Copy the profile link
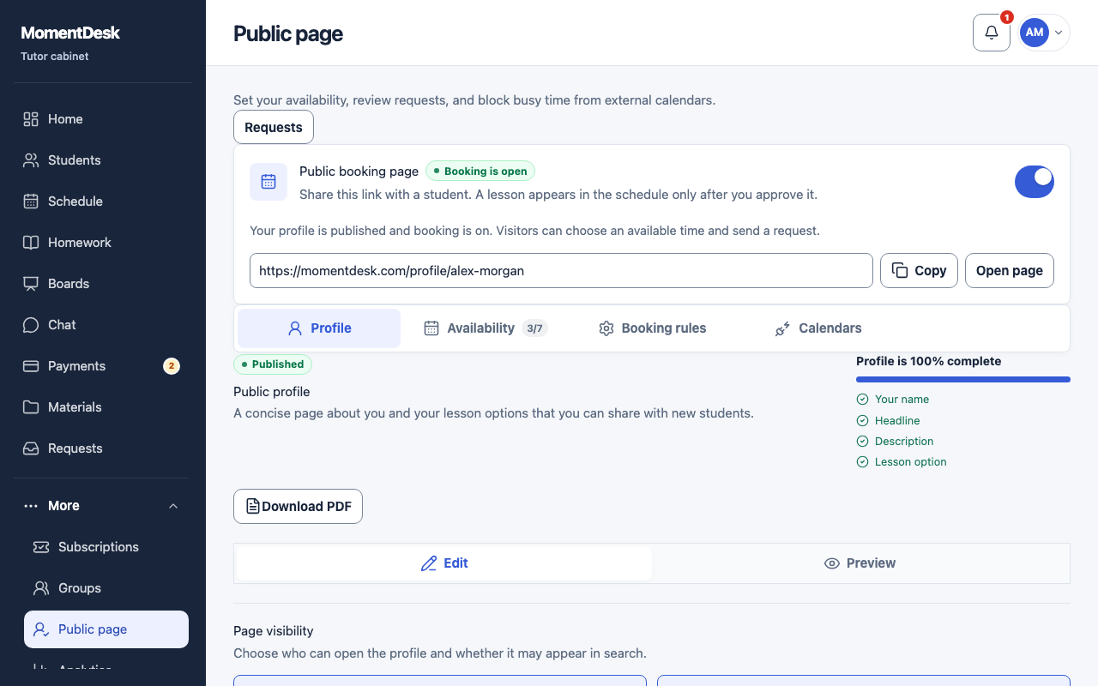Image resolution: width=1098 pixels, height=686 pixels. (919, 270)
